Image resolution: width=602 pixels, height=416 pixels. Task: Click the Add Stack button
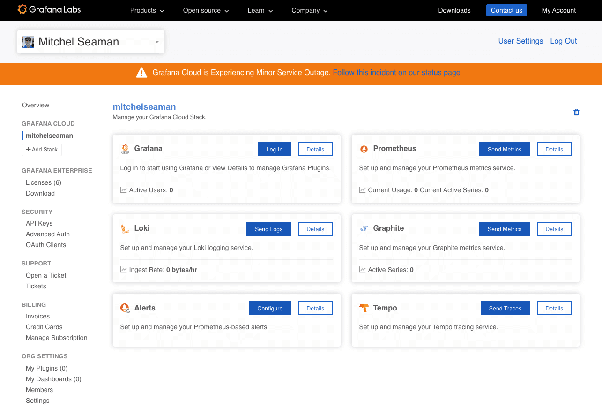tap(42, 150)
